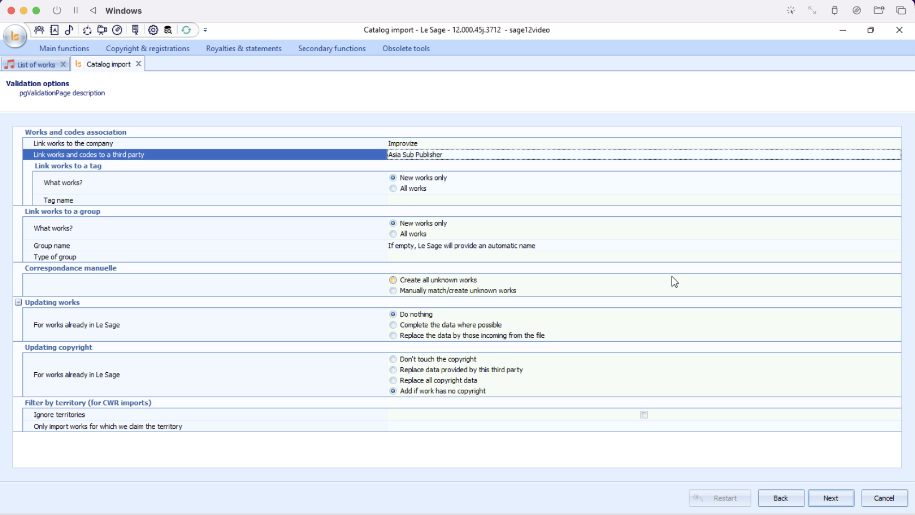Open the Royalties & statements ribbon tab

244,49
